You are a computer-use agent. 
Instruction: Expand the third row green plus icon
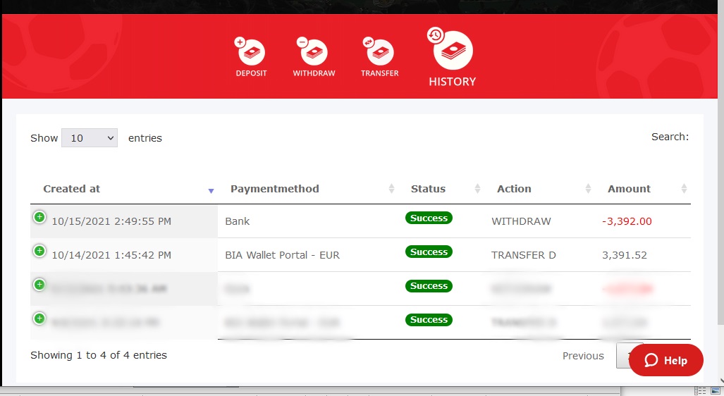click(39, 285)
